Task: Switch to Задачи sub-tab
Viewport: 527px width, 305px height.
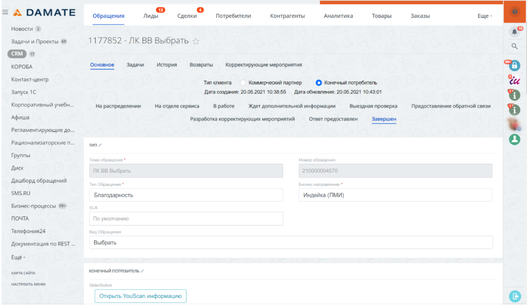Action: coord(135,65)
